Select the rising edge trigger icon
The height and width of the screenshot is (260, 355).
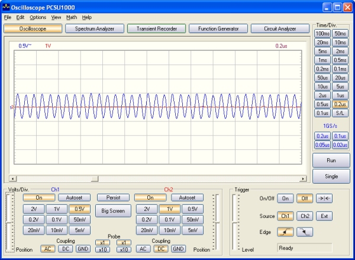coord(286,232)
